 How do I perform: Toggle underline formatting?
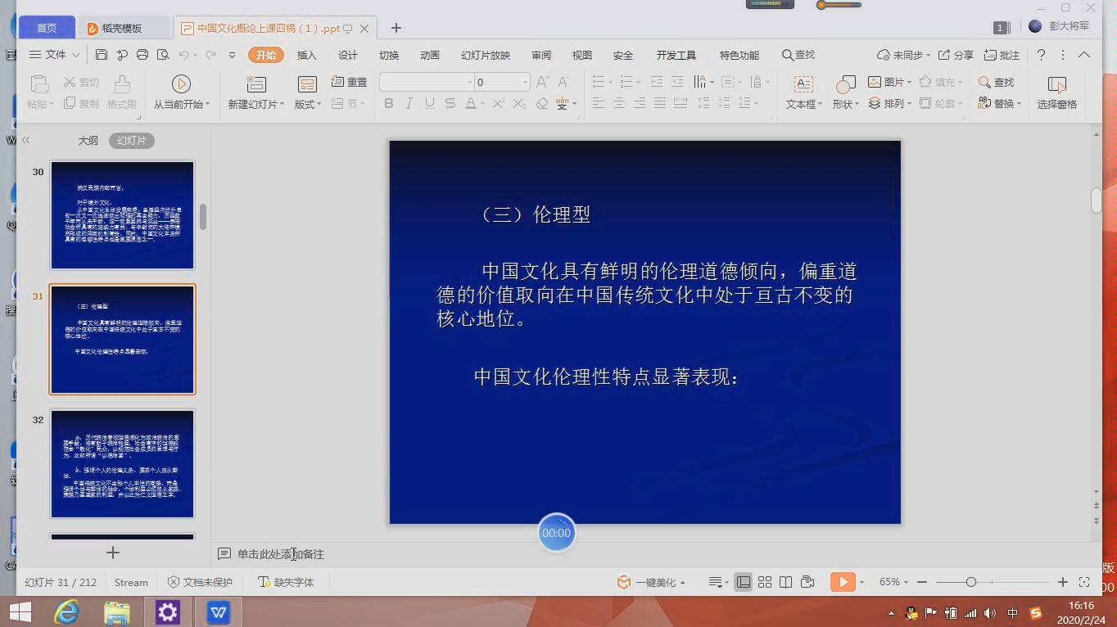(x=427, y=103)
